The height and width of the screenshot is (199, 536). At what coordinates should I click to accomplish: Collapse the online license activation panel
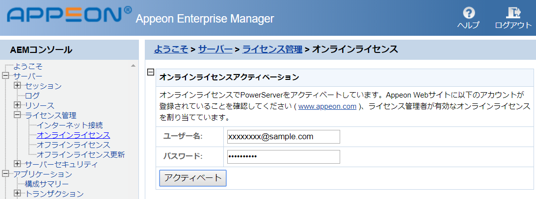151,73
